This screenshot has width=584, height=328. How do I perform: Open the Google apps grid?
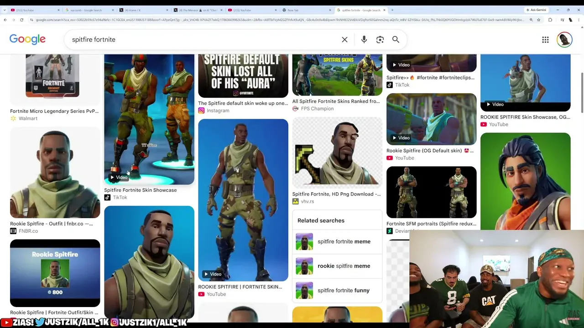pos(545,40)
